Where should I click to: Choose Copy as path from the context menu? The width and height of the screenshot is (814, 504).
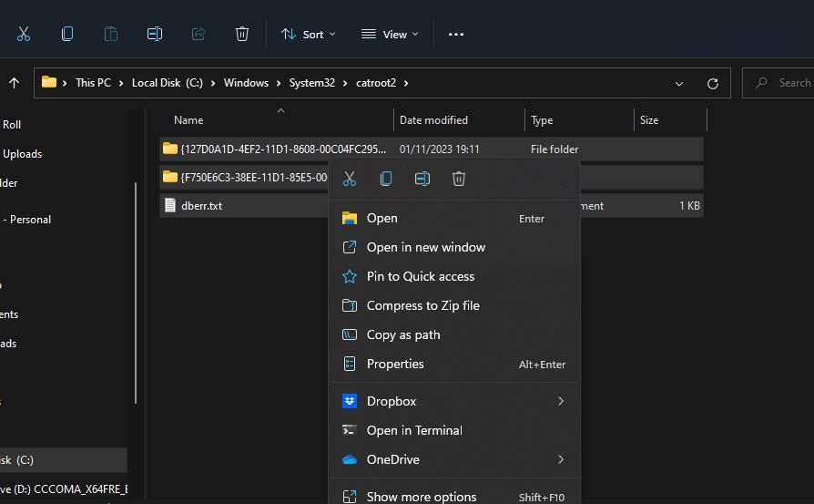(x=403, y=334)
